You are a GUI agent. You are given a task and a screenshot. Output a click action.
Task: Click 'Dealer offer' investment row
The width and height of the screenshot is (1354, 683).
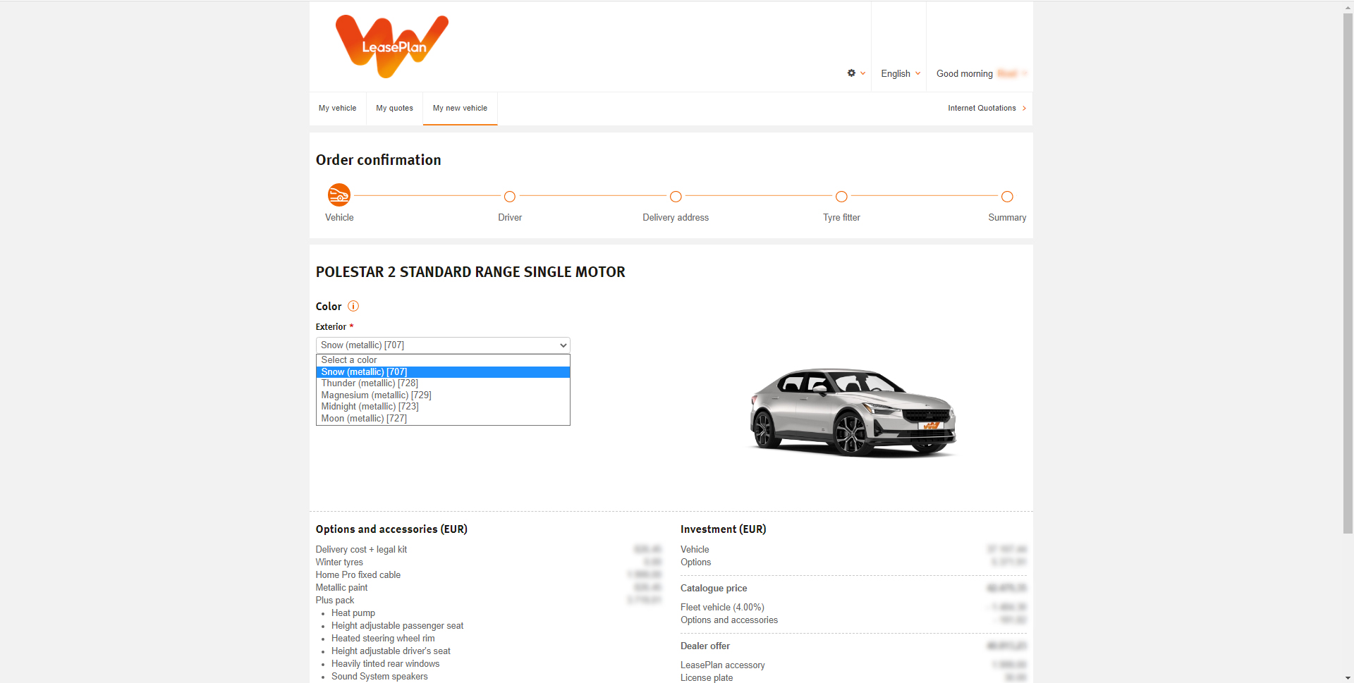pyautogui.click(x=853, y=646)
